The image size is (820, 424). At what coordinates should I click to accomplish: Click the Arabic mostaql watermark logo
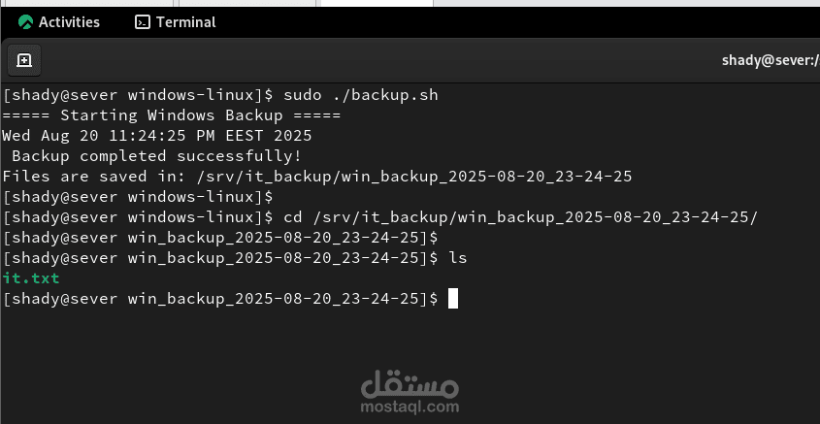[410, 387]
